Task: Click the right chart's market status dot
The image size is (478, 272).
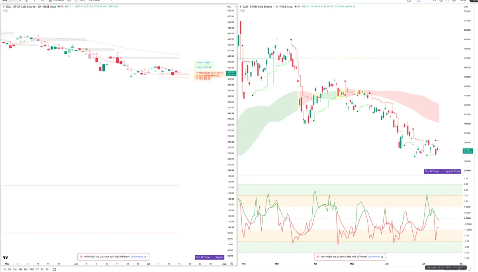Action: coord(295,7)
